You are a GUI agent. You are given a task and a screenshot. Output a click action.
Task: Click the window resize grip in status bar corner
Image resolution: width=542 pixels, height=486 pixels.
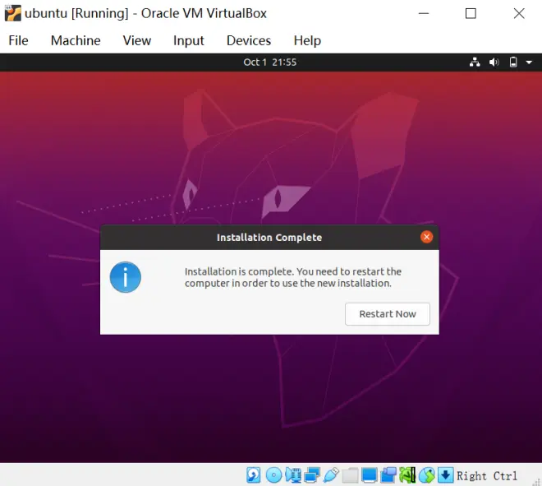[x=537, y=481]
